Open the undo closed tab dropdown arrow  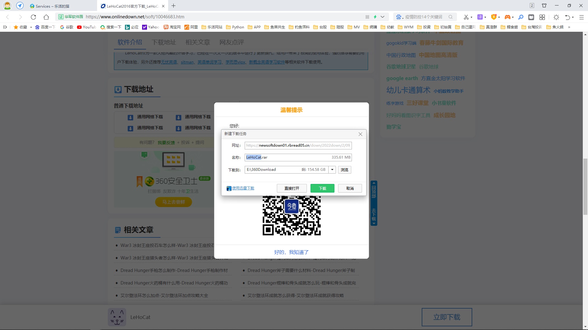[x=573, y=17]
